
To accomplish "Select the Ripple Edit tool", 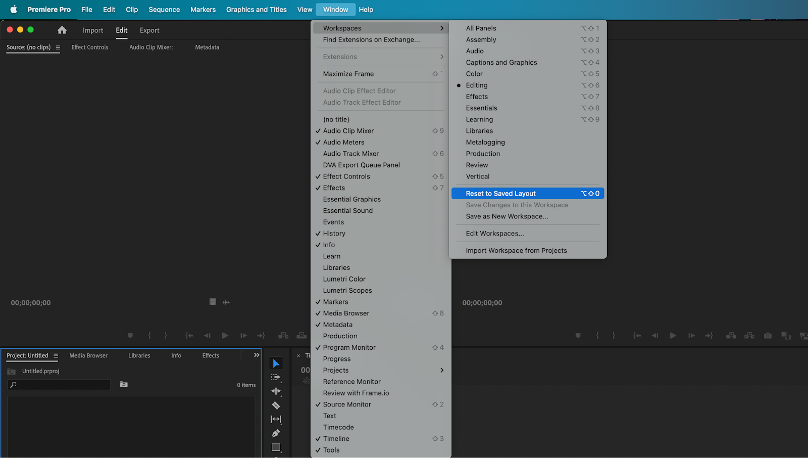I will (x=276, y=391).
